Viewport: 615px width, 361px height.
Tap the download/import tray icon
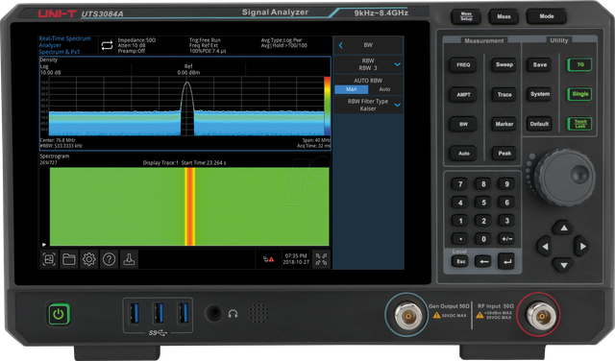click(129, 259)
